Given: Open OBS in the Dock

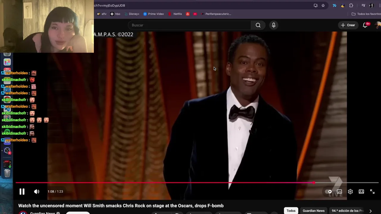Looking at the screenshot, I should [7, 151].
